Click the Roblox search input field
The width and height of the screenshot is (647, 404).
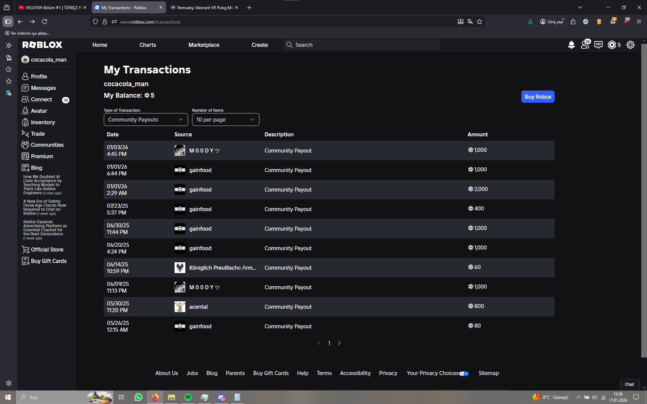362,45
